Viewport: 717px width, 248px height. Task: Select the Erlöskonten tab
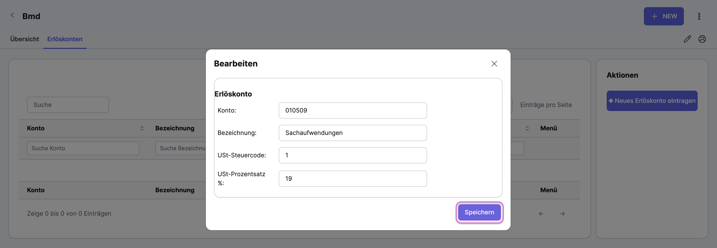[65, 39]
